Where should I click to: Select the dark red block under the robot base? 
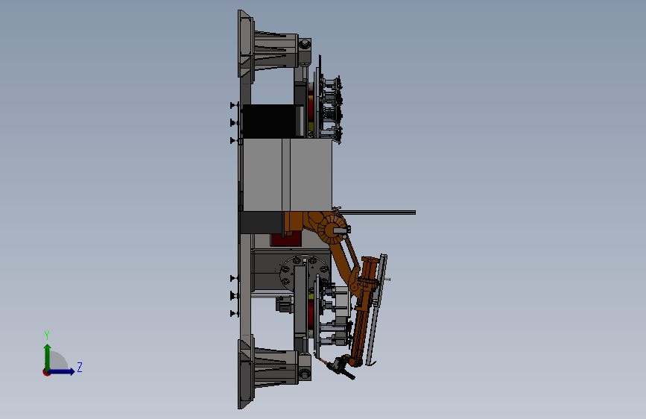point(286,239)
